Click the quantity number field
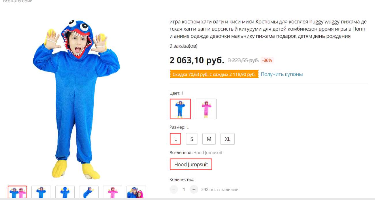This screenshot has width=375, height=200. pos(184,189)
